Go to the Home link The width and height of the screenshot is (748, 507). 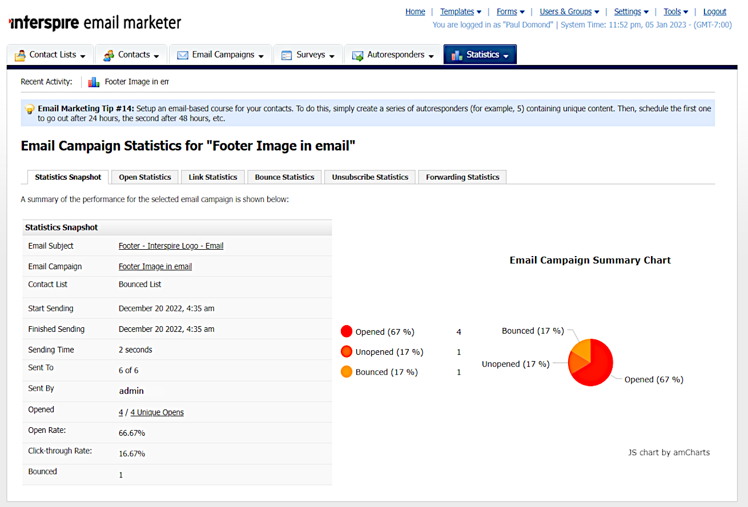(415, 11)
